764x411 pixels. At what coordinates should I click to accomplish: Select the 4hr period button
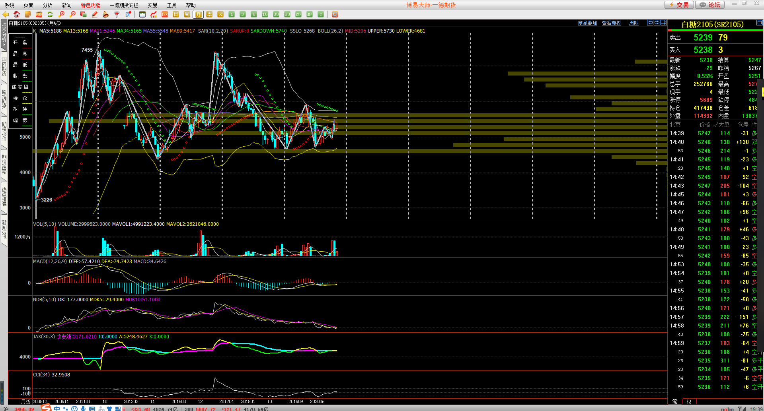[310, 14]
